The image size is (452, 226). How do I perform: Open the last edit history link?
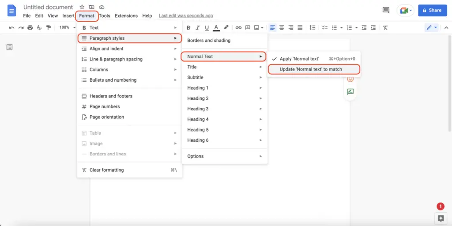coord(186,16)
